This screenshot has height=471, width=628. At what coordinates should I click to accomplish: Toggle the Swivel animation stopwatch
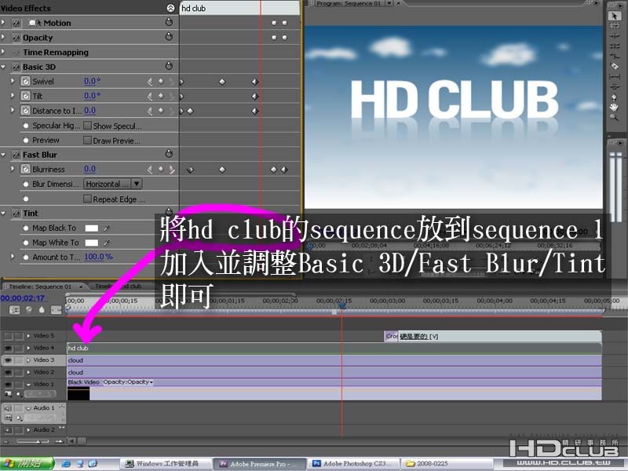25,82
